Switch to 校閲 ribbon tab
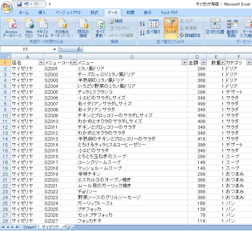The width and height of the screenshot is (252, 231). [x=130, y=12]
